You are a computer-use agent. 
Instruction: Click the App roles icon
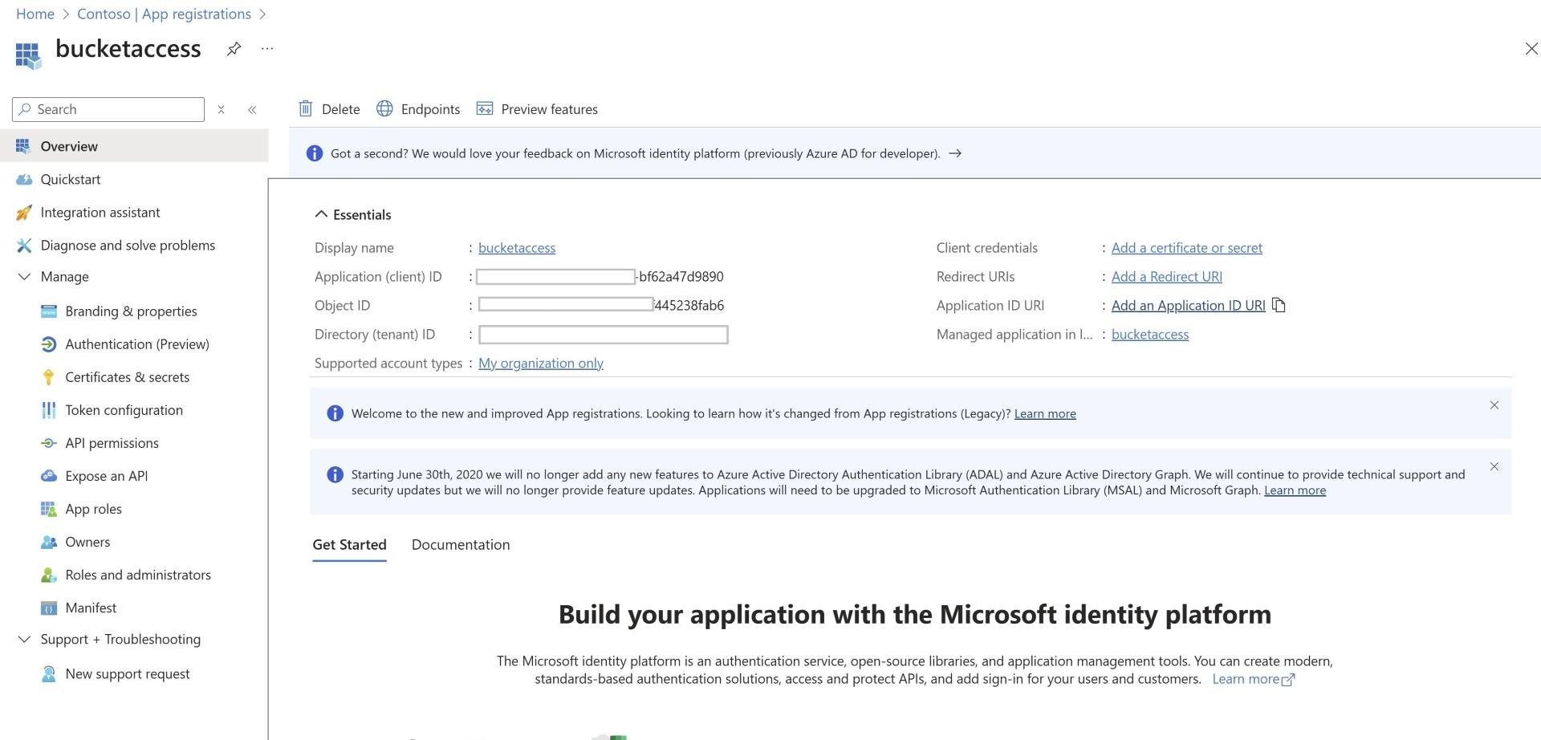[49, 508]
